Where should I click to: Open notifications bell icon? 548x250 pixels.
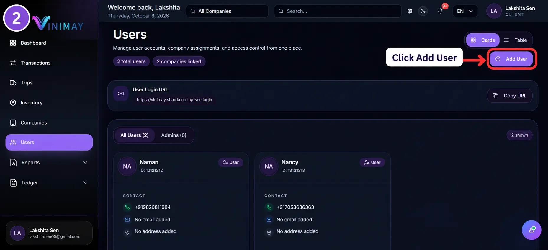click(440, 11)
